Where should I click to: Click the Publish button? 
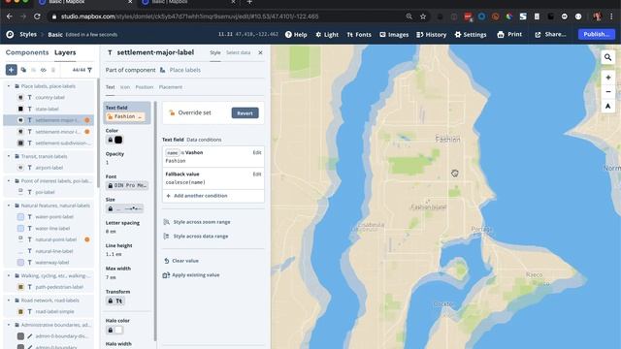point(597,35)
